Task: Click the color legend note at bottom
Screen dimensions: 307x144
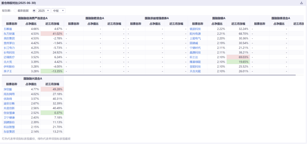Action: point(36,139)
